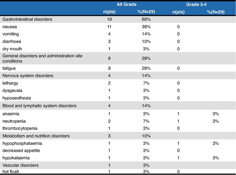Viewport: 236px width, 175px height.
Task: Select the thrombocytopenia row label
Action: [20, 128]
